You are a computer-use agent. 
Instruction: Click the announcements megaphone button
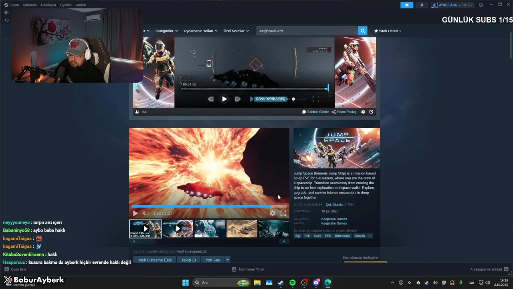(x=407, y=5)
